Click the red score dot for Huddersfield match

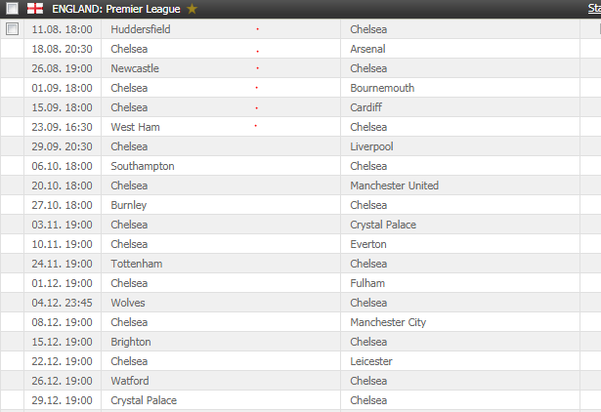(258, 29)
